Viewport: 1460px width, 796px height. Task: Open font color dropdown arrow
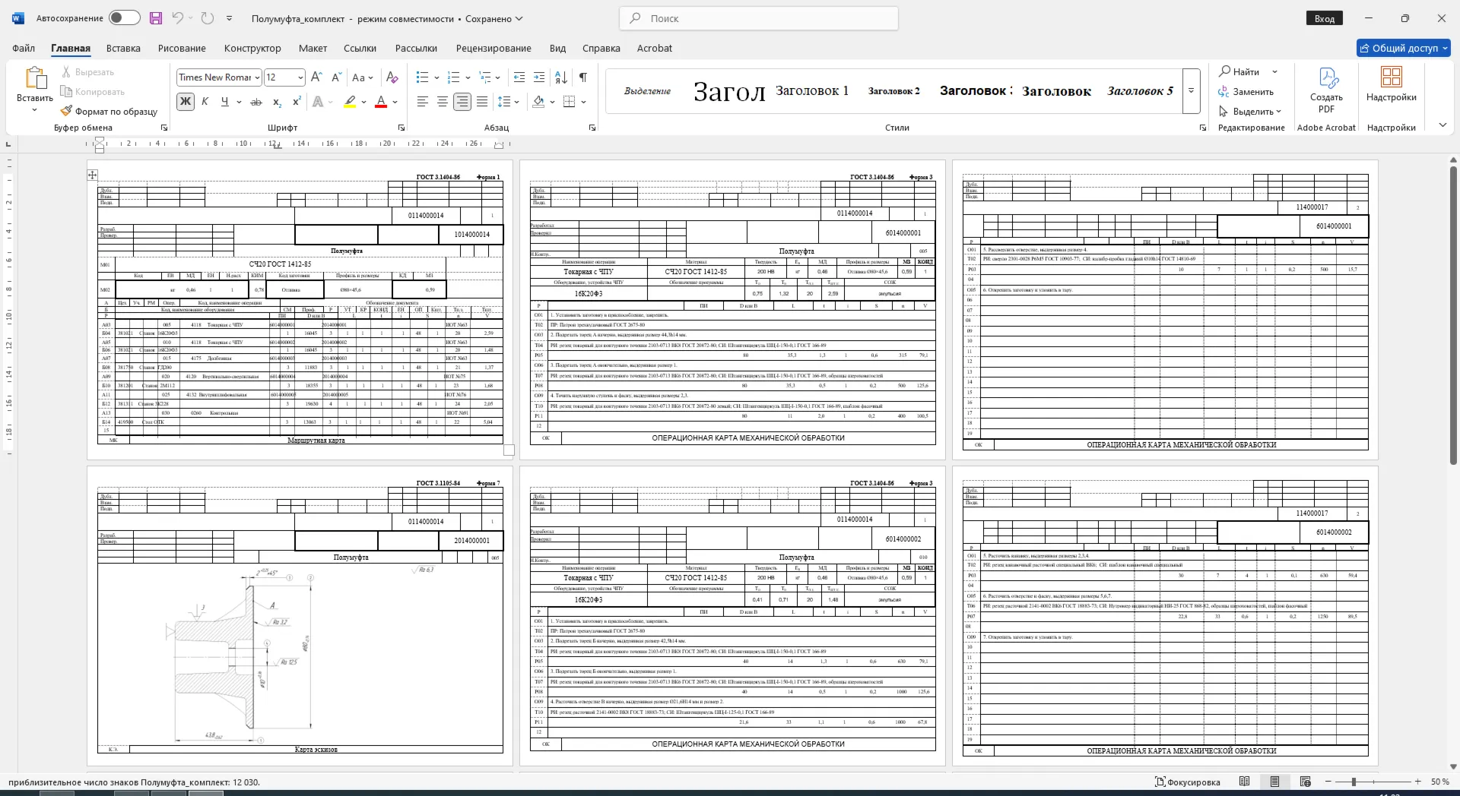point(395,102)
